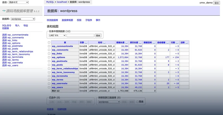
Task: Open wp_termmeta table in main list
Action: point(60,76)
